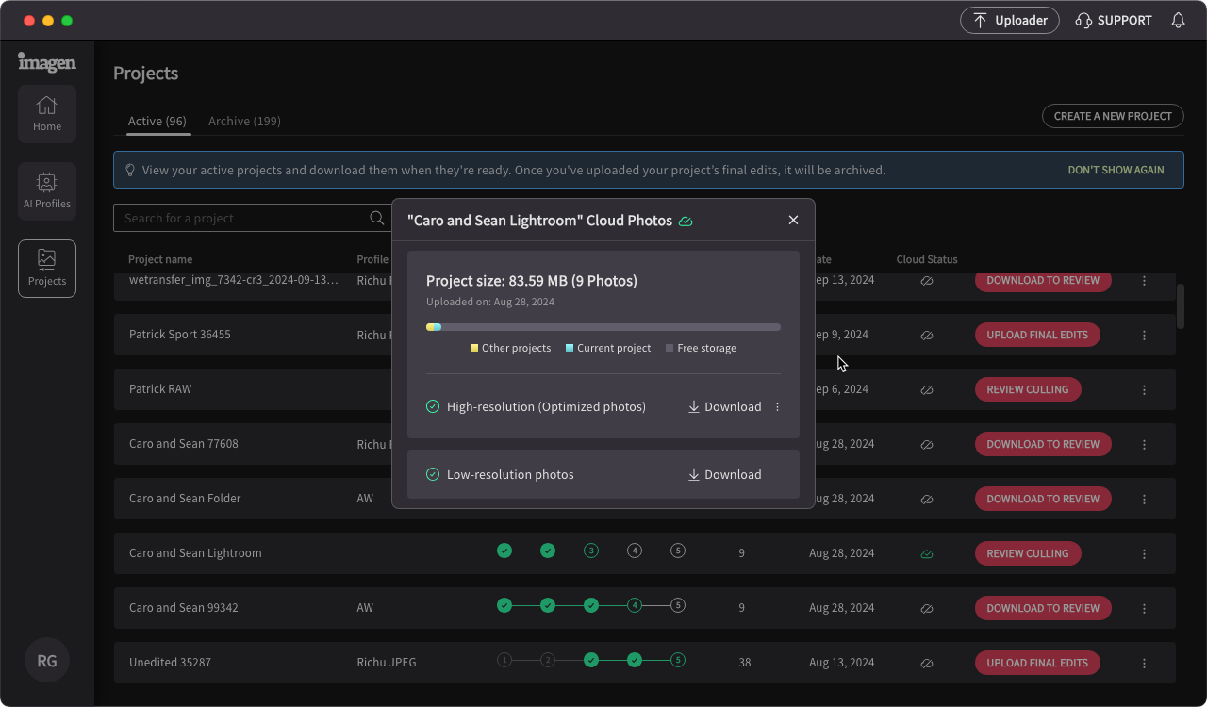Click cloud status icon for Caro and Sean 99342
This screenshot has width=1207, height=707.
tap(927, 608)
